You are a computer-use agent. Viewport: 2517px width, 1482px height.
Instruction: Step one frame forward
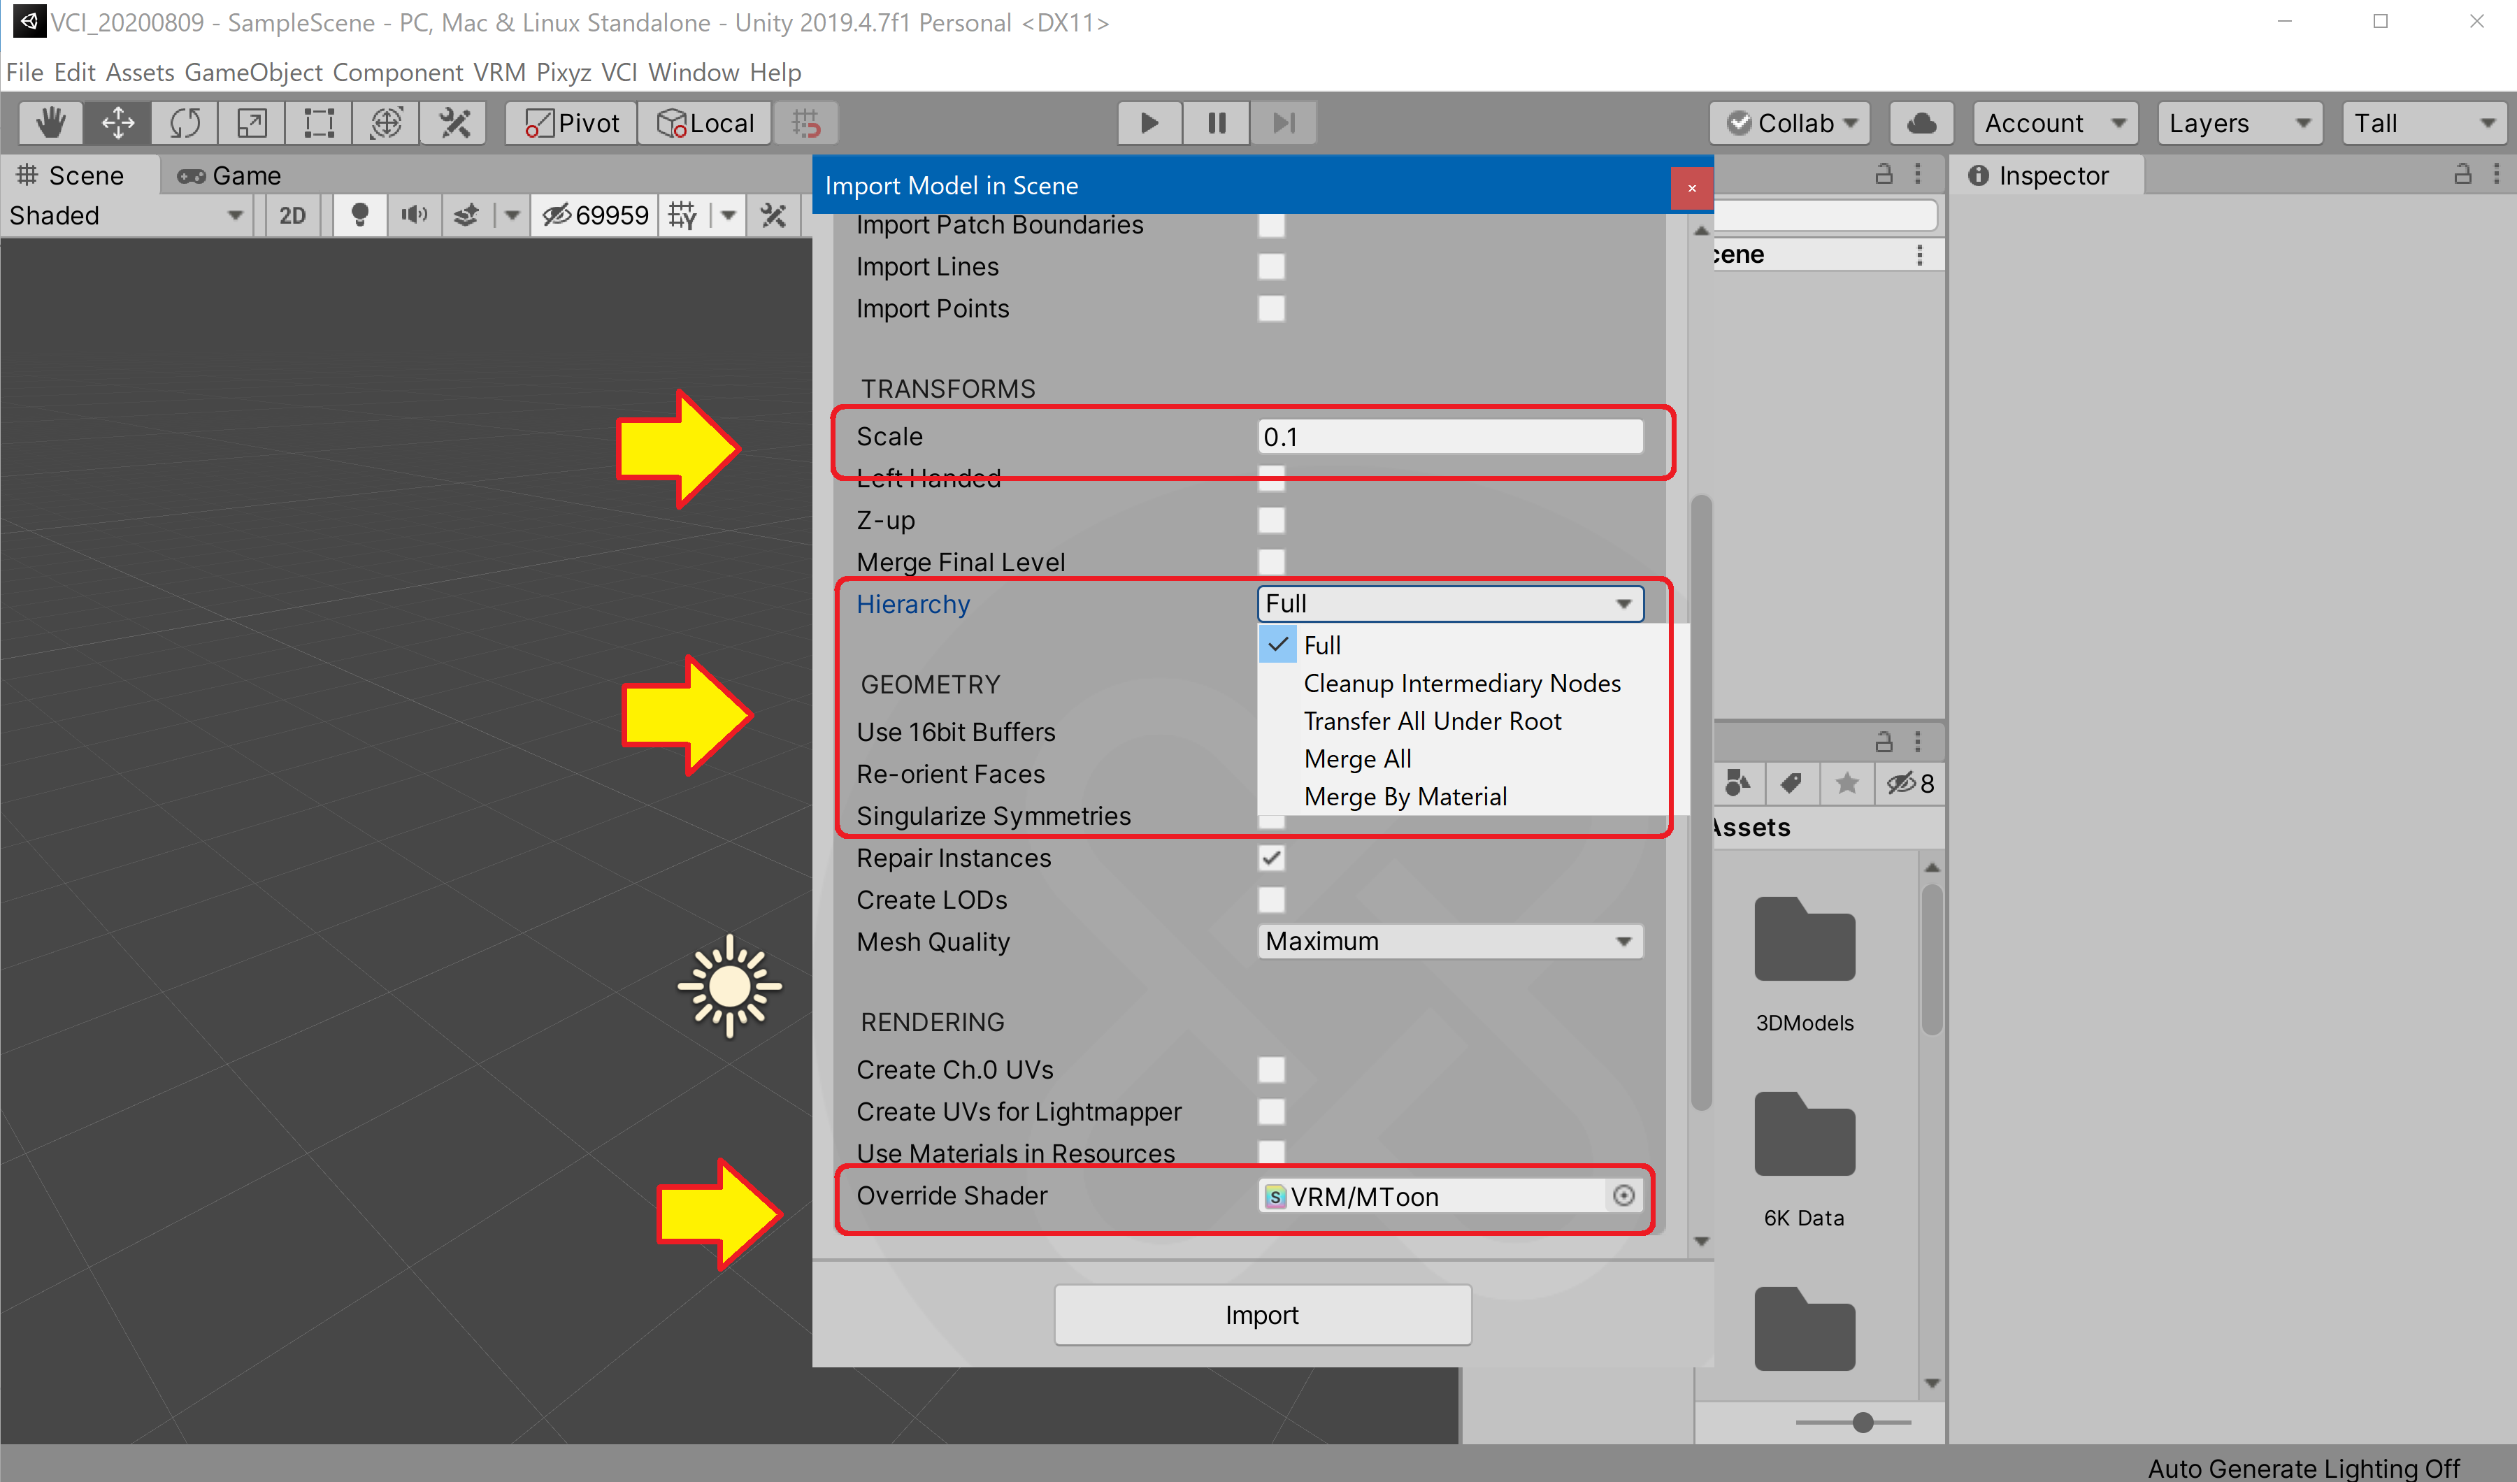coord(1284,123)
